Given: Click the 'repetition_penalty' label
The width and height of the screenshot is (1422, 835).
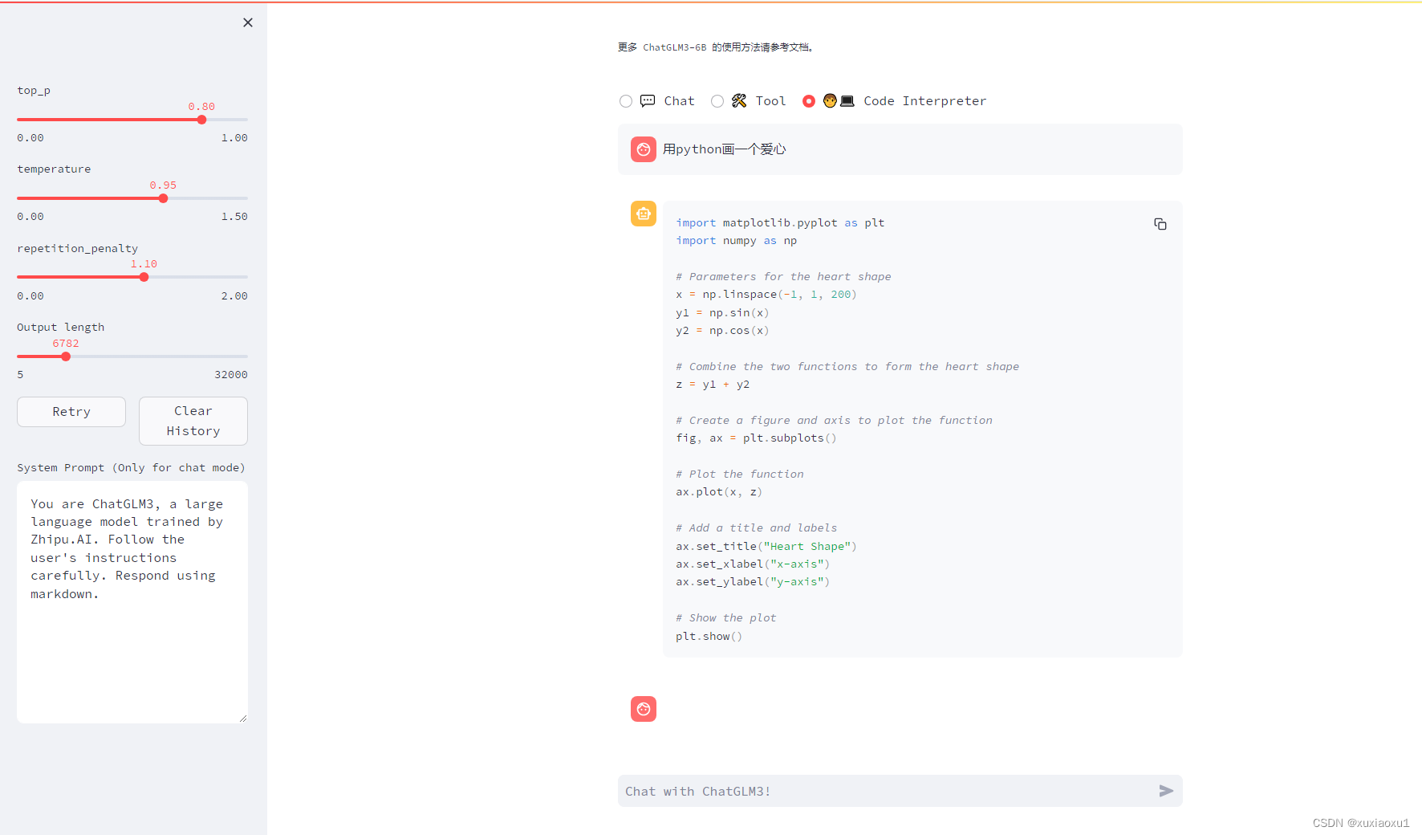Looking at the screenshot, I should point(77,249).
